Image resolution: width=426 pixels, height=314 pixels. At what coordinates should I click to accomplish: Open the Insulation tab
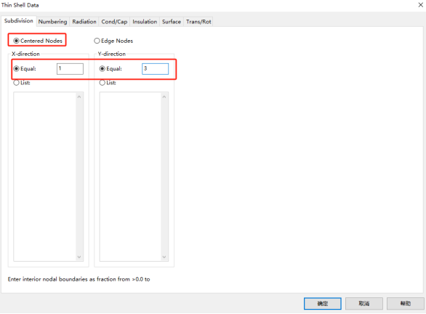[145, 22]
